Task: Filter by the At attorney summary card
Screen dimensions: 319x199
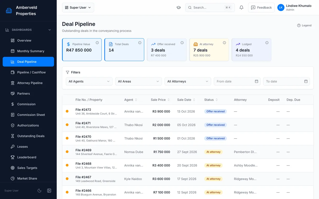Action: click(x=209, y=50)
